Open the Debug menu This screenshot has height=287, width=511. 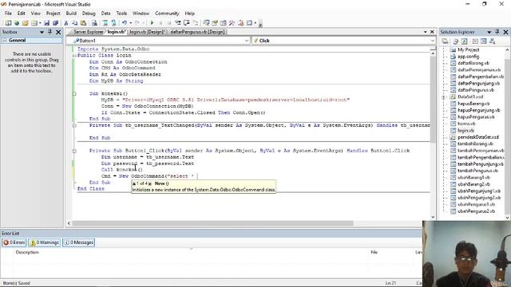[x=89, y=14]
